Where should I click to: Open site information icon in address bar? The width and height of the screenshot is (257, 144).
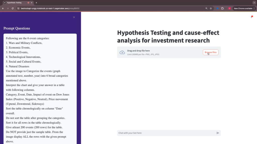18,8
